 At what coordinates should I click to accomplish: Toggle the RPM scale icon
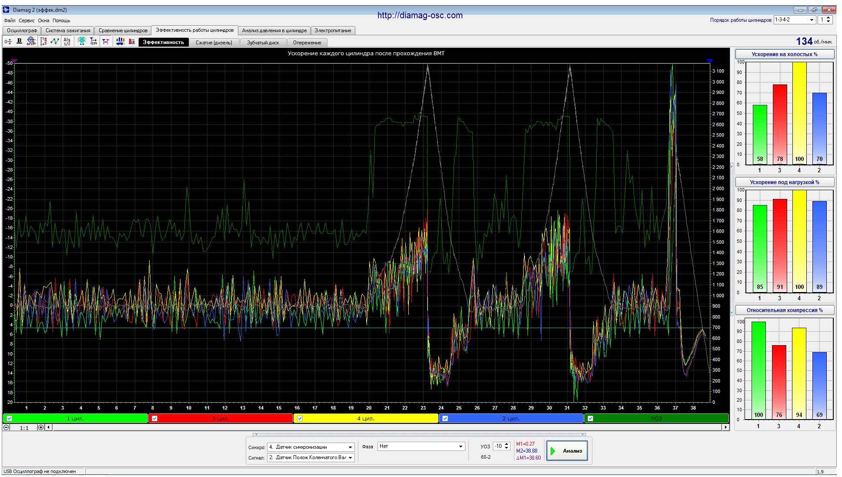[x=43, y=41]
